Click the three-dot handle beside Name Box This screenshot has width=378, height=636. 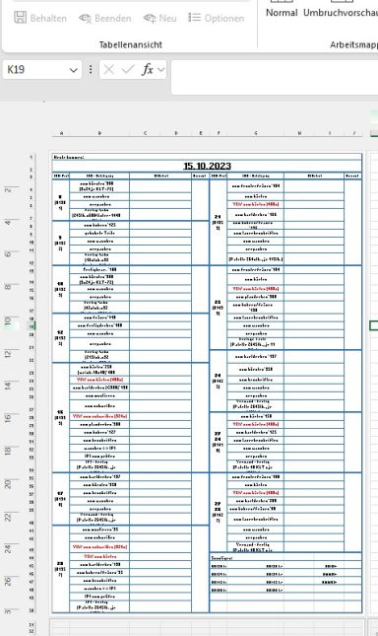(91, 70)
